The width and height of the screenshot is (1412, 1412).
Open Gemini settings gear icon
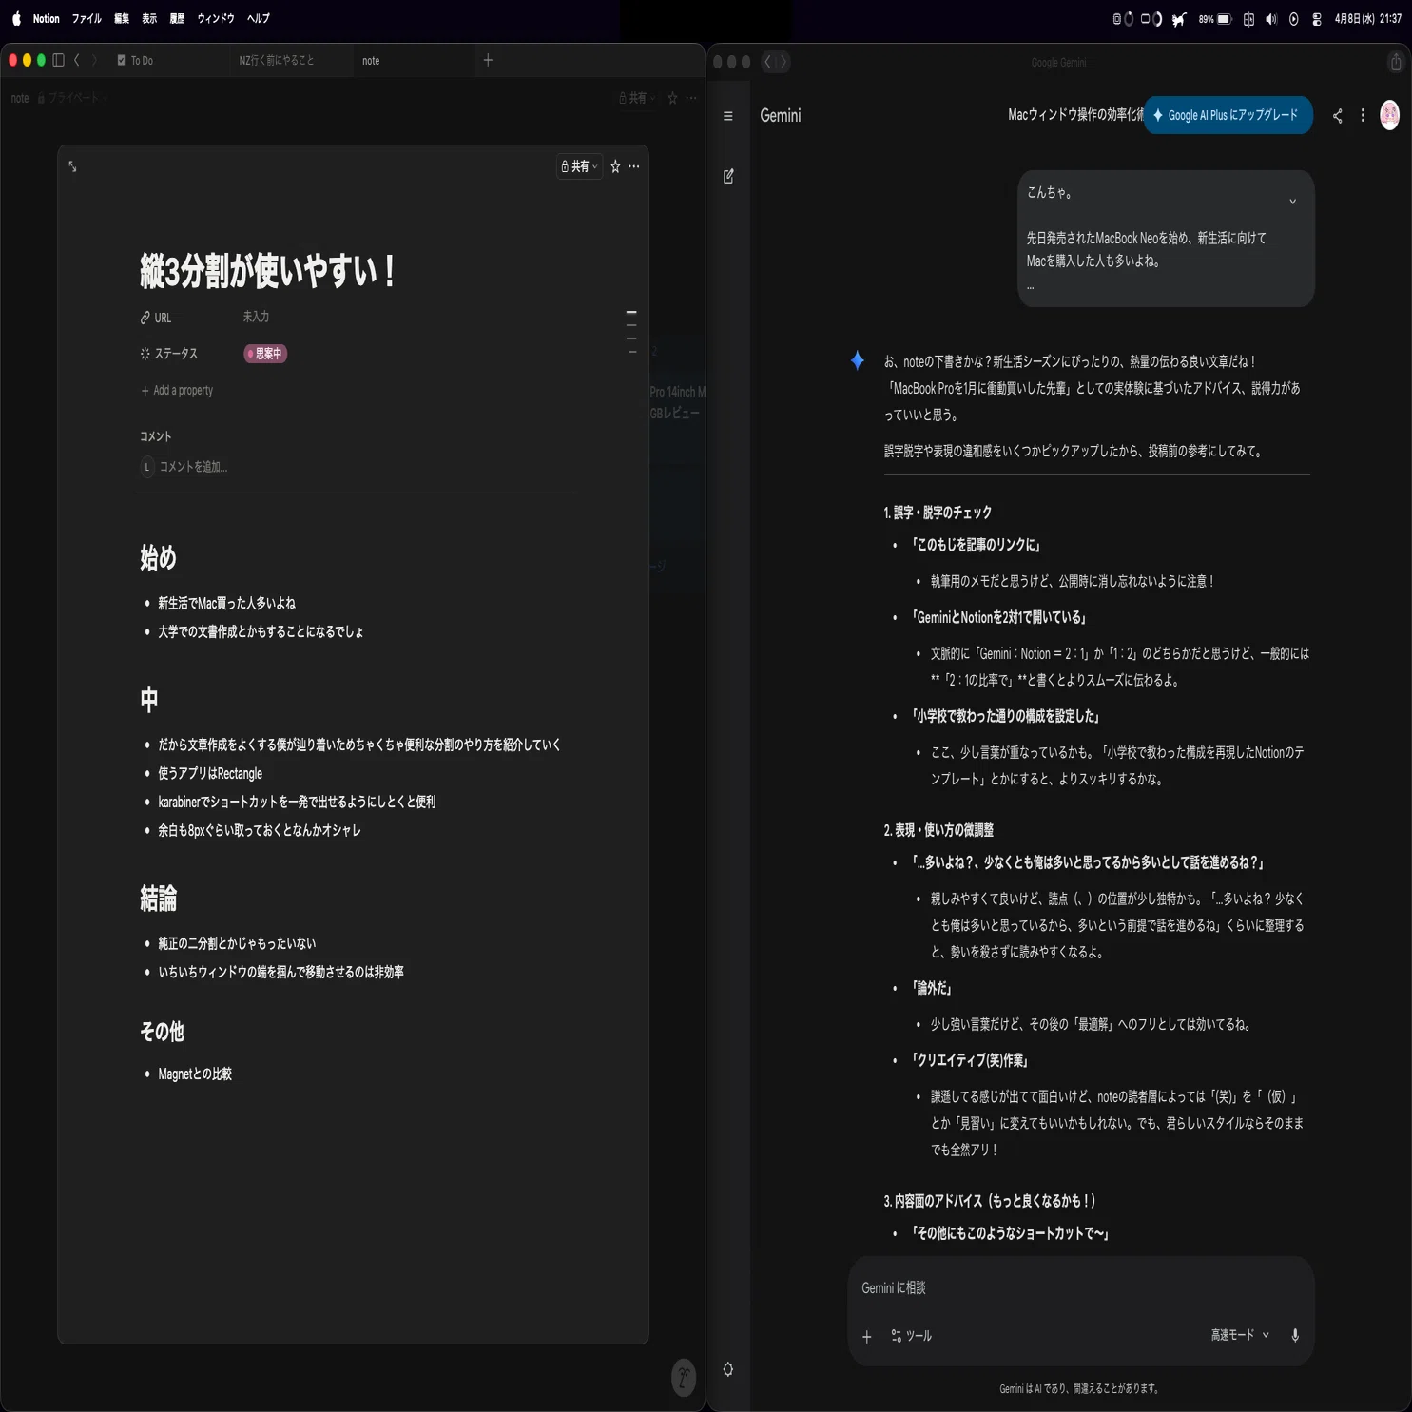click(728, 1369)
